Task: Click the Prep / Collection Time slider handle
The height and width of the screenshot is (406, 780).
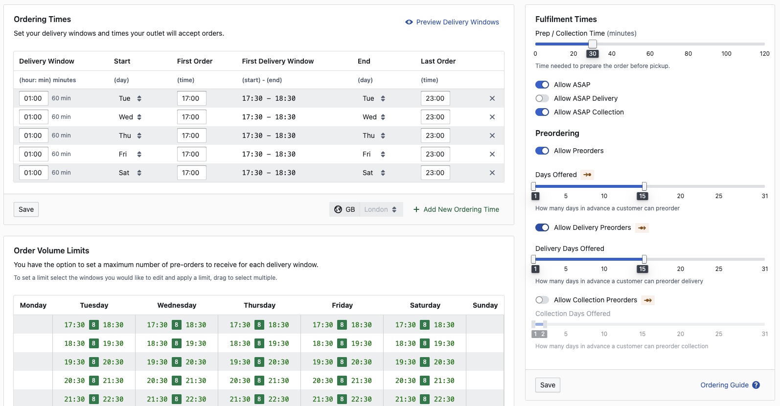Action: click(593, 44)
